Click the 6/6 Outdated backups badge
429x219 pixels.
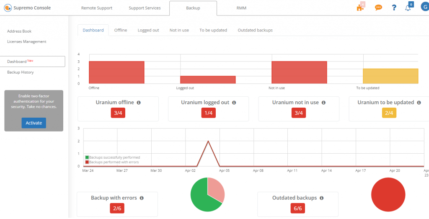click(298, 209)
